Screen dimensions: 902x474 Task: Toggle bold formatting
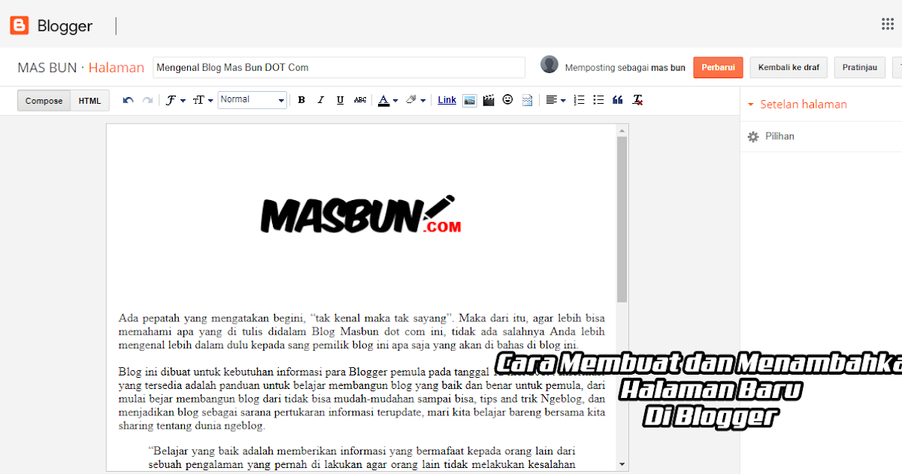301,99
